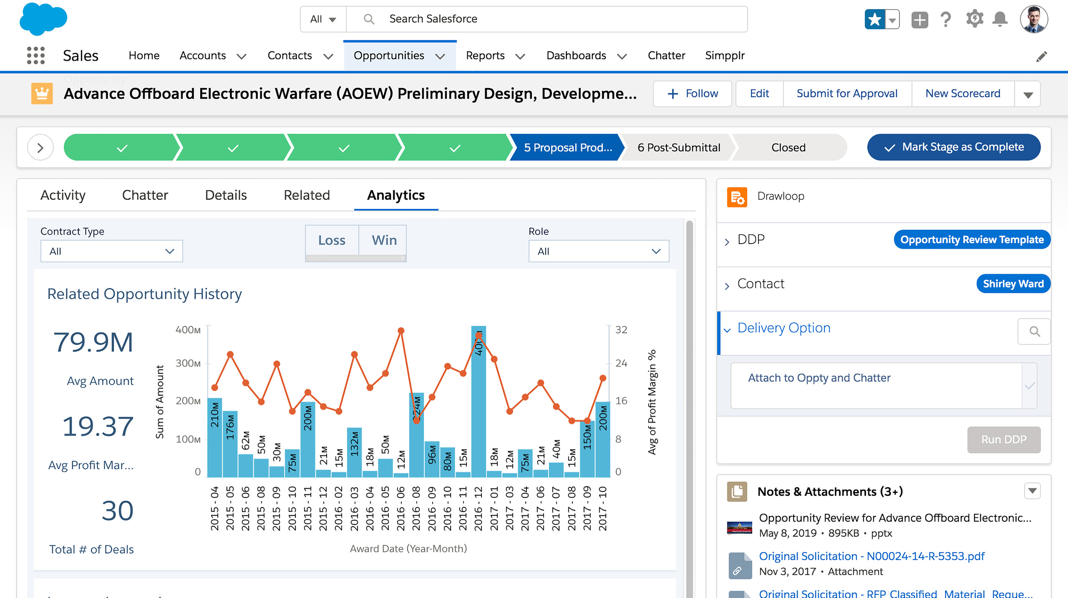The width and height of the screenshot is (1068, 598).
Task: Open the Opportunities menu chevron
Action: coord(440,56)
